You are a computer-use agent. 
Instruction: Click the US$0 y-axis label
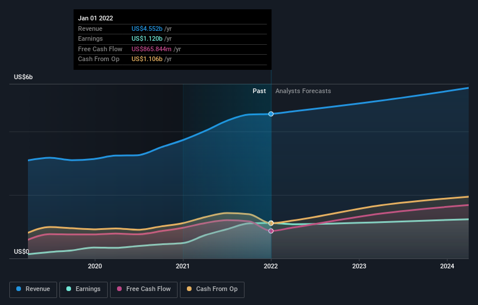pos(22,251)
